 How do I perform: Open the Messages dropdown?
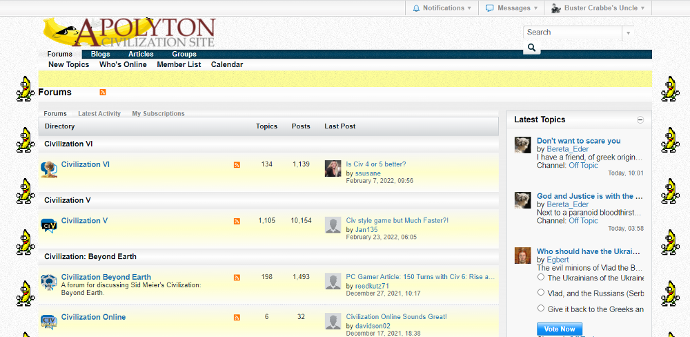[511, 8]
